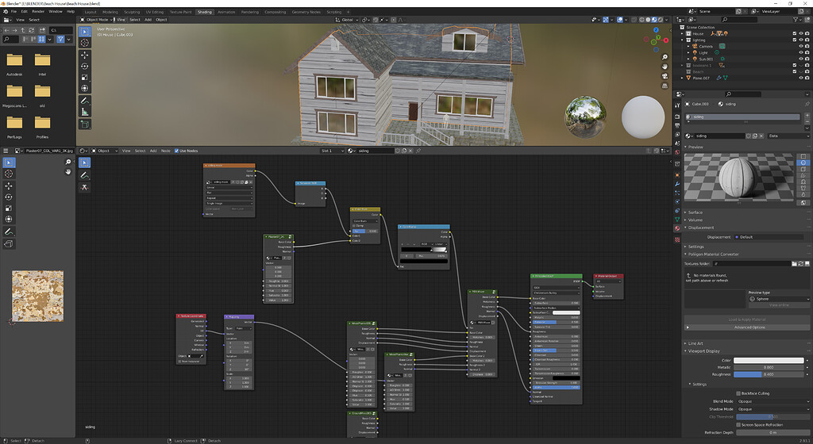
Task: Enable the Backface Culling checkbox
Action: click(738, 393)
